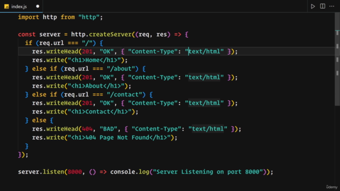Click the string "BAD" in writeHead

[108, 129]
